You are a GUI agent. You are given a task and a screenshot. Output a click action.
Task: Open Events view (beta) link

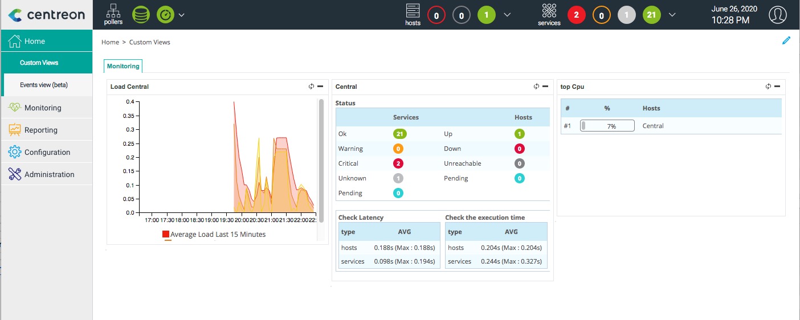pos(44,85)
